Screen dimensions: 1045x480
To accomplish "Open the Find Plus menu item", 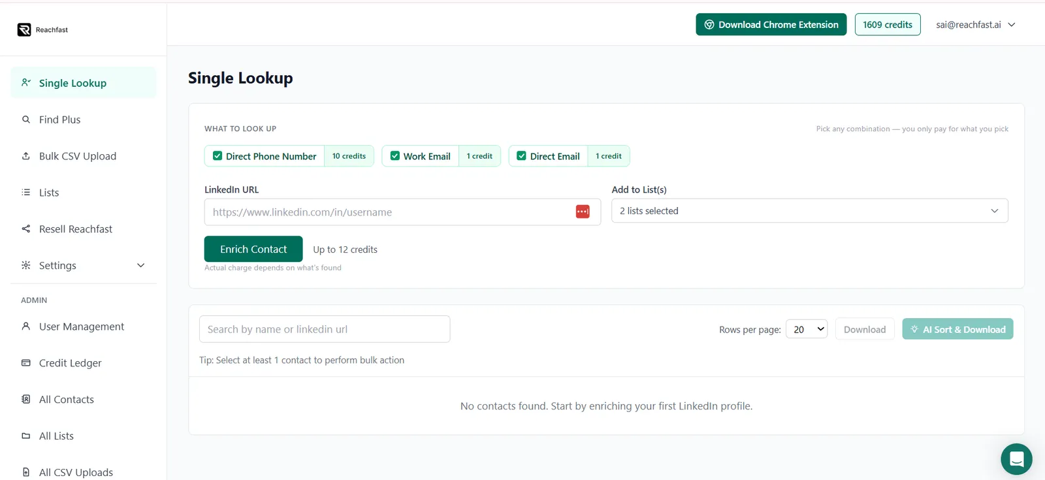I will (x=84, y=120).
